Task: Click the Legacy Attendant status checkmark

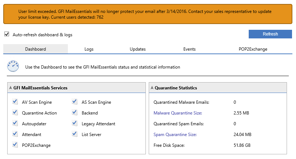Action: point(75,123)
